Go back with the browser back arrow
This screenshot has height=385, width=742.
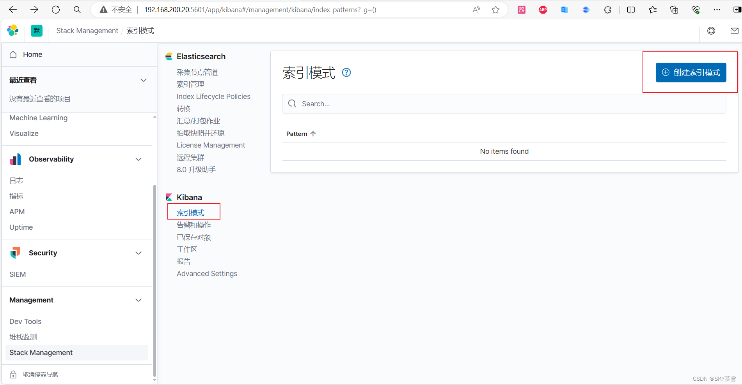(x=12, y=10)
